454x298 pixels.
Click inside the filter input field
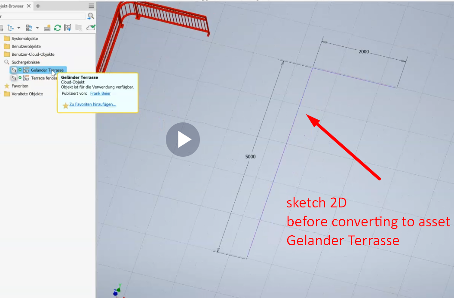(x=43, y=16)
